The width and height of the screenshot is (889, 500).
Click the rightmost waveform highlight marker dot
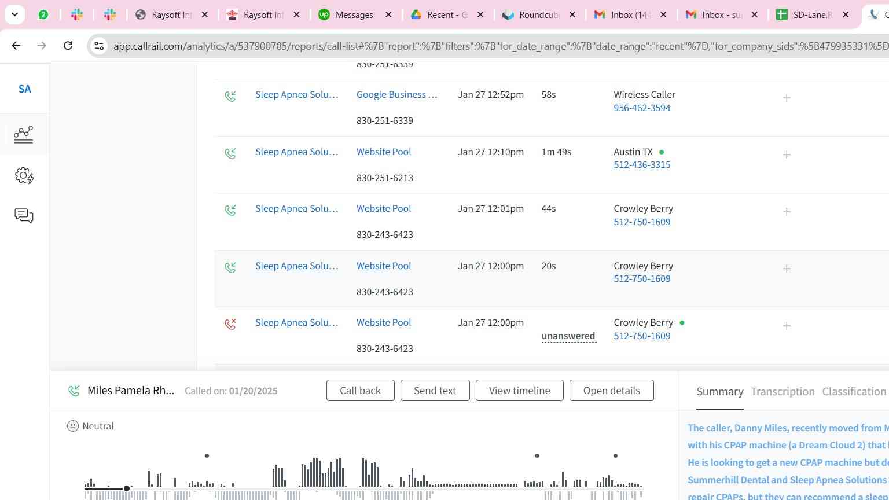[x=615, y=456]
